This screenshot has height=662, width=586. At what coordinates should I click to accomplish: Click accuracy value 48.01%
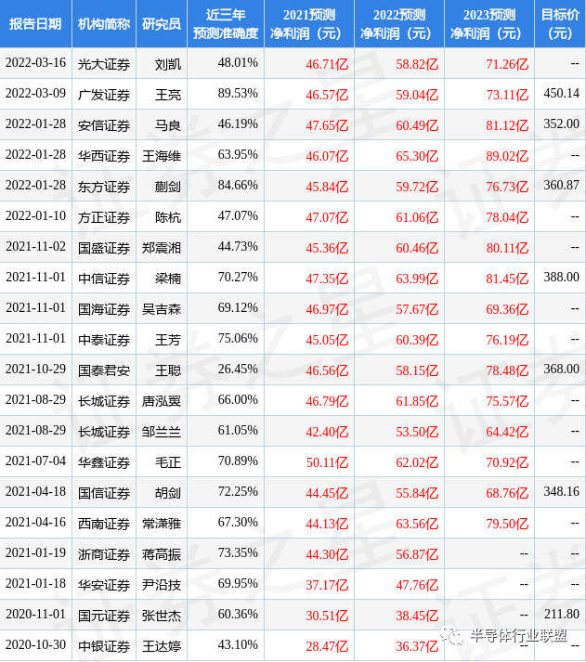(238, 62)
